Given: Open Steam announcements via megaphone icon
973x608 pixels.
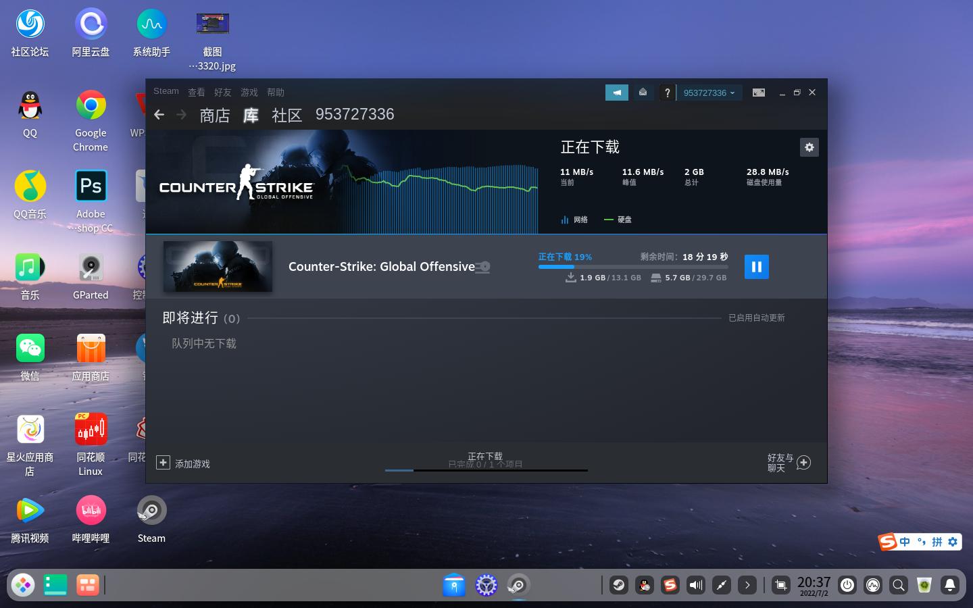Looking at the screenshot, I should coord(616,93).
